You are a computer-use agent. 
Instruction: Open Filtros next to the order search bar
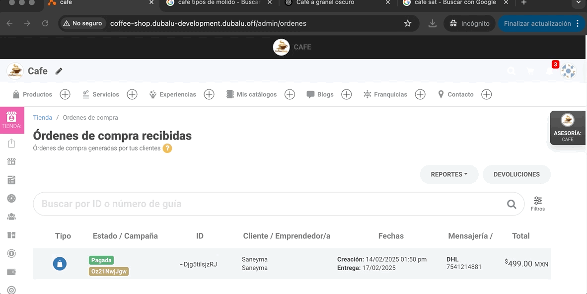click(538, 203)
